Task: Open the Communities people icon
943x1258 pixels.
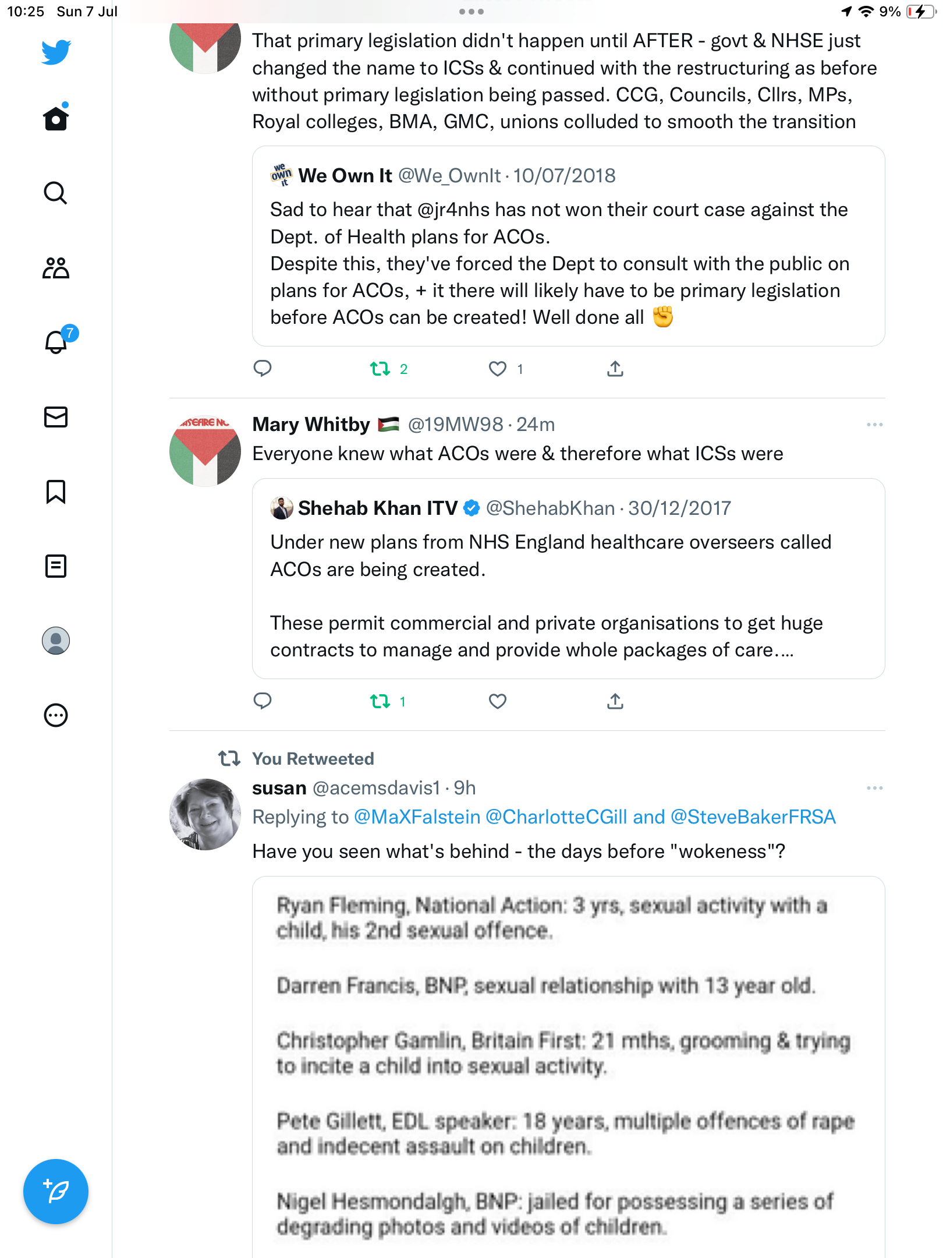Action: [56, 268]
